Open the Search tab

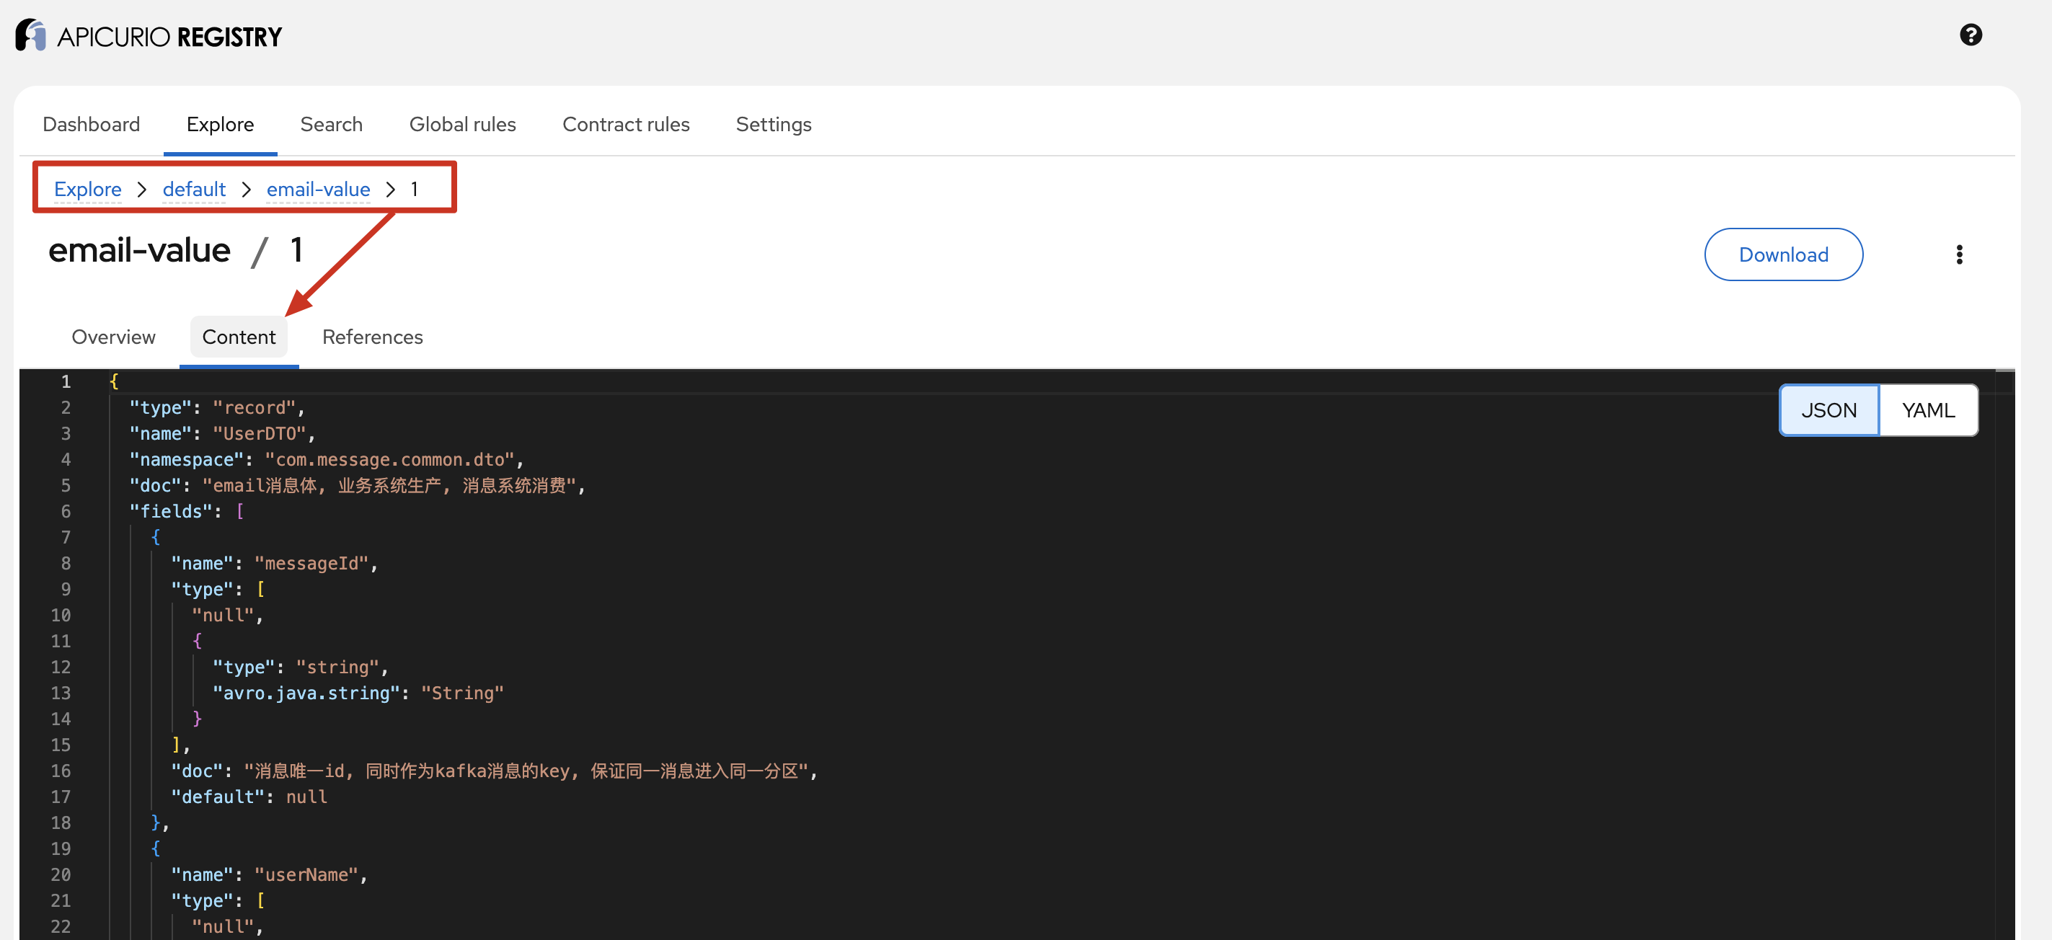tap(332, 124)
